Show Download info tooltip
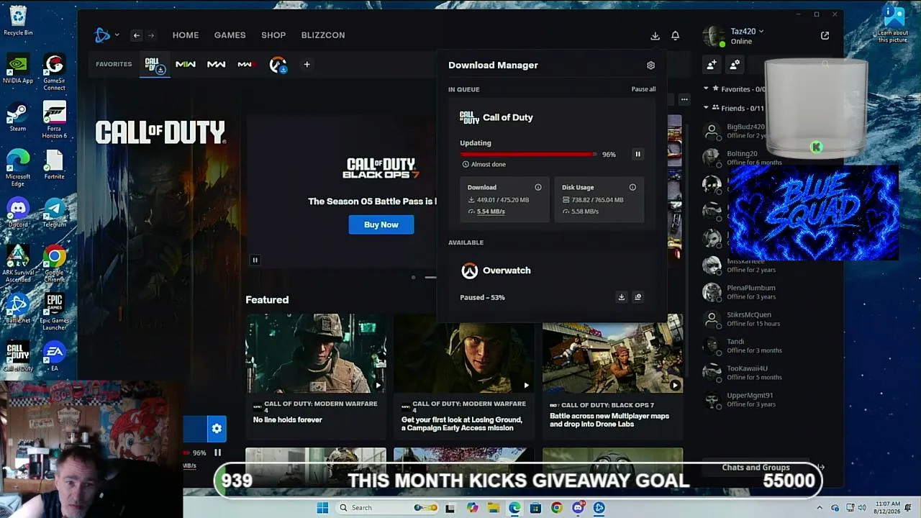Screen dimensions: 921x518 coord(537,187)
